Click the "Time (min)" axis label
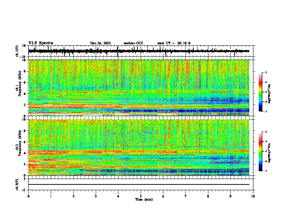Screen dimensions: 285x220 tap(144, 200)
